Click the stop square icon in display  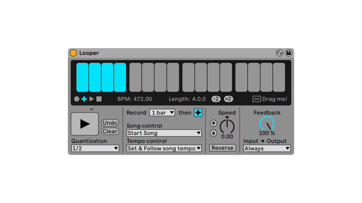[99, 99]
